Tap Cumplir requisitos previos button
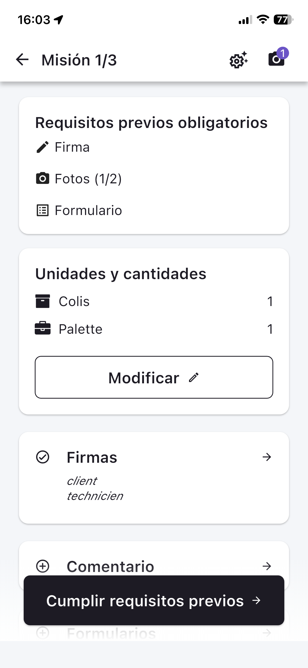This screenshot has height=668, width=308. 154,601
